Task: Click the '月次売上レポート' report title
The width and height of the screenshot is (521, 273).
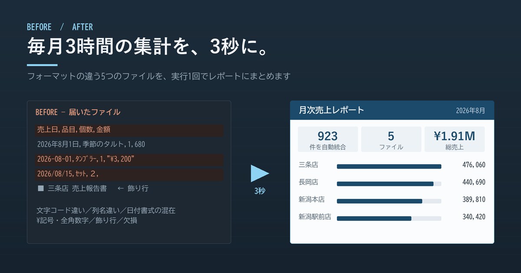Action: 331,110
